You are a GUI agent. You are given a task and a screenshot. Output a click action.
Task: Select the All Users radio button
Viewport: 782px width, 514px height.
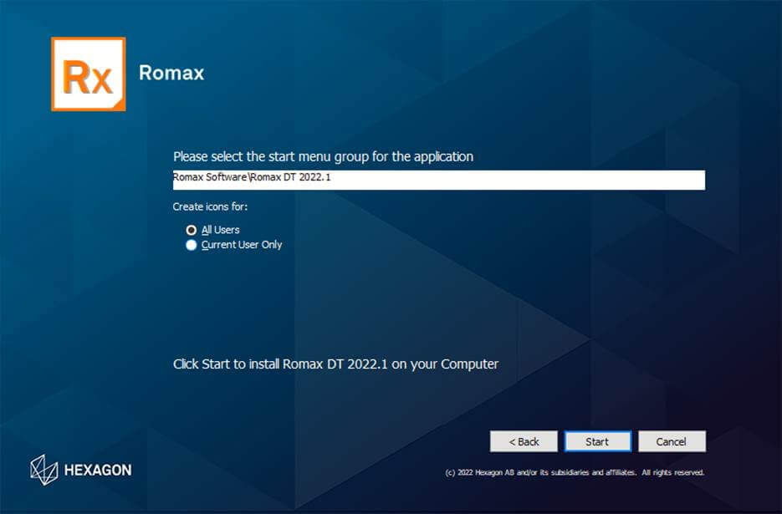192,230
